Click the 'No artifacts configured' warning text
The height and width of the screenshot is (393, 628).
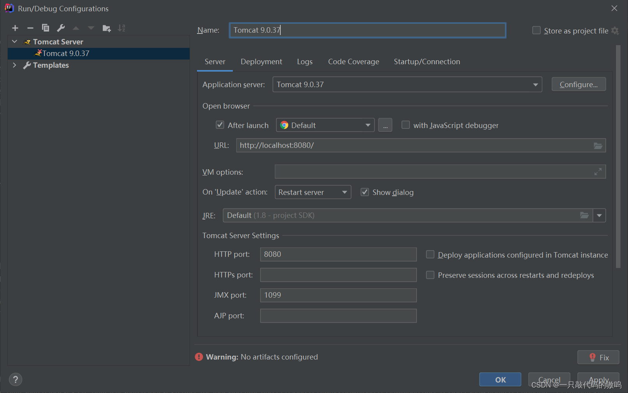click(x=279, y=357)
